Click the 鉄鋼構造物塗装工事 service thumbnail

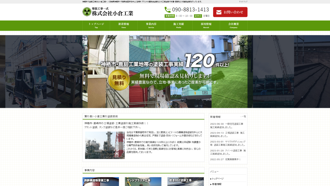101,182
